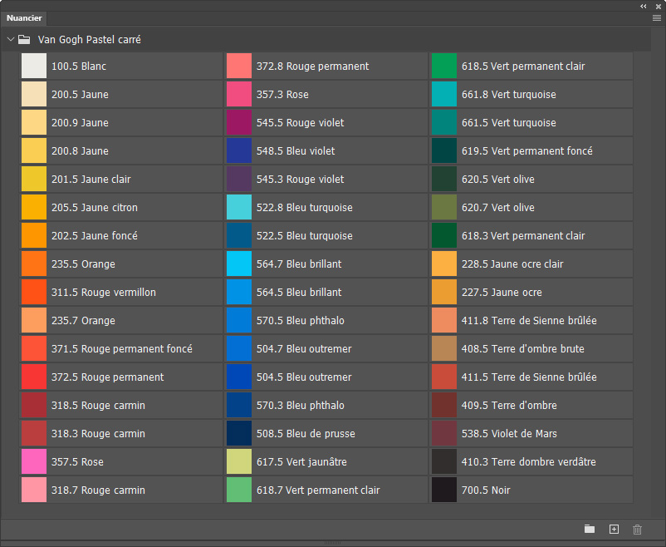The width and height of the screenshot is (666, 547).
Task: Pick the 372.8 Rouge permanent swatch
Action: tap(239, 66)
